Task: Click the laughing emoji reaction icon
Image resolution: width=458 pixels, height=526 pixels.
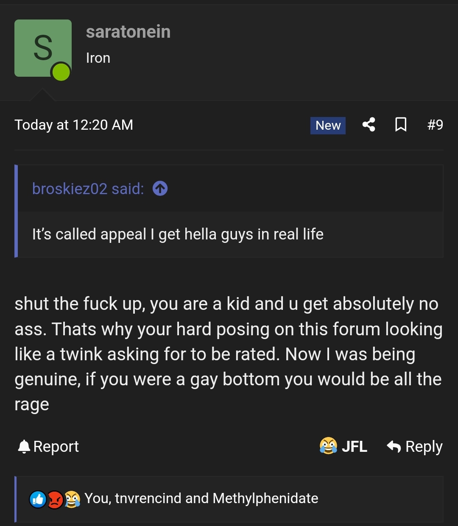Action: click(73, 499)
